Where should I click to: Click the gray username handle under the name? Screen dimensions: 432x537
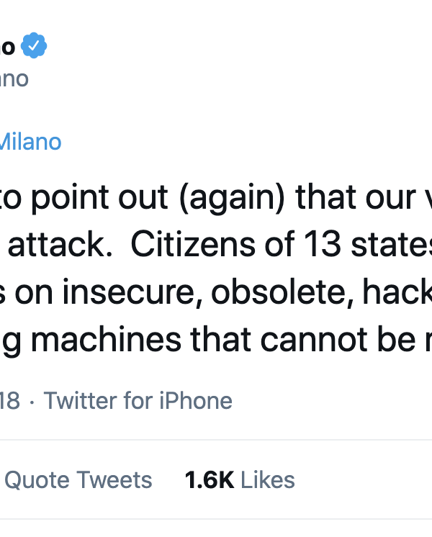click(x=13, y=78)
